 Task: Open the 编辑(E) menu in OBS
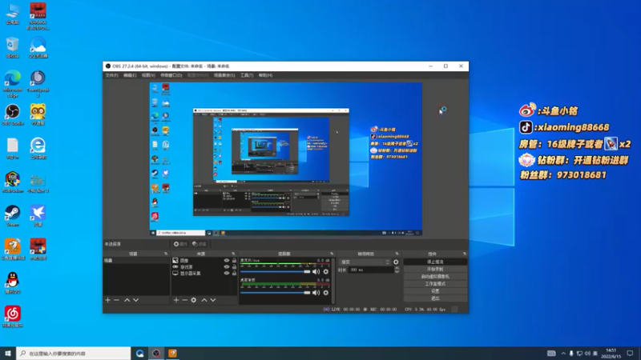(x=130, y=75)
